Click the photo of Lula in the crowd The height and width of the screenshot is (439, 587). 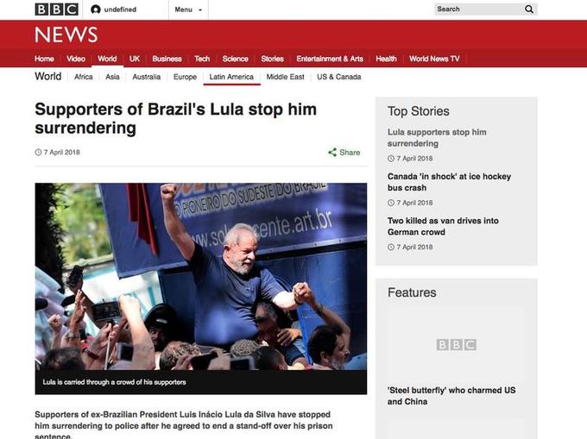click(200, 277)
